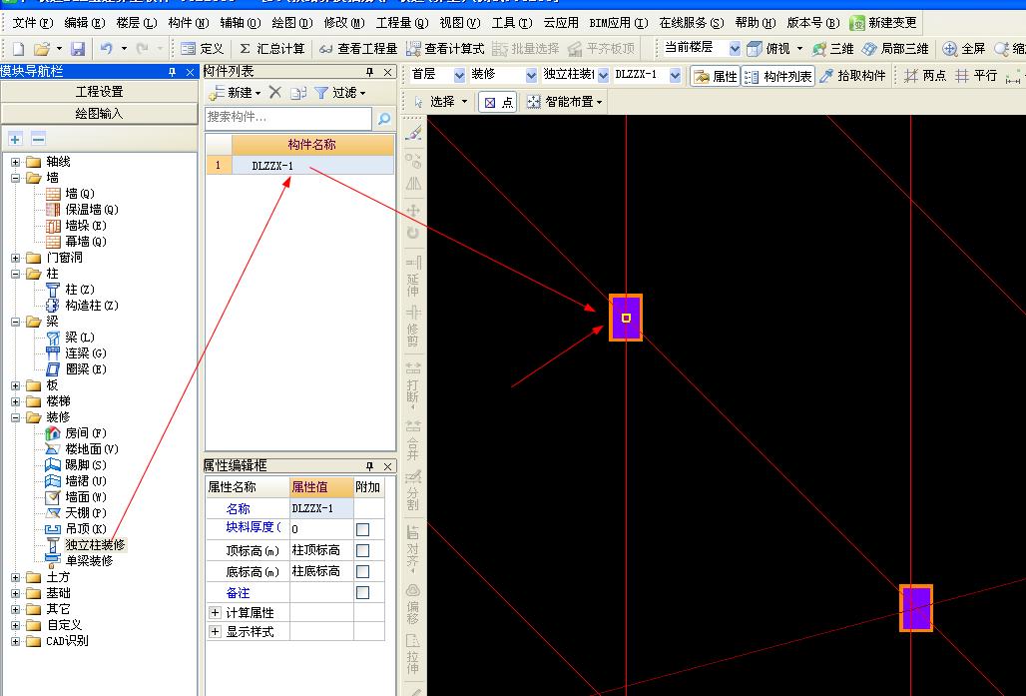The height and width of the screenshot is (696, 1026).
Task: Click the 新建变更 button
Action: 883,23
